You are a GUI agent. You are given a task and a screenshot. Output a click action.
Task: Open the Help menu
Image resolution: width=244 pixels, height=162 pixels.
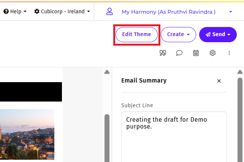click(15, 11)
